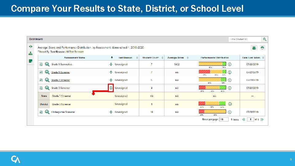Show distribution info for Grade 1 Summative
The width and height of the screenshot is (295, 166).
tap(230, 64)
